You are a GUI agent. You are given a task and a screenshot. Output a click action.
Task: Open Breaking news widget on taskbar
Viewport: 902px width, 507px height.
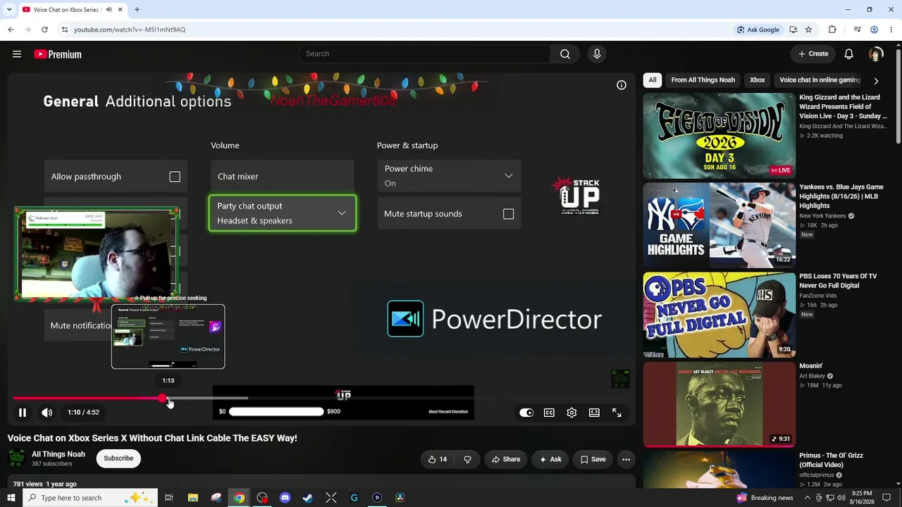[x=765, y=498]
